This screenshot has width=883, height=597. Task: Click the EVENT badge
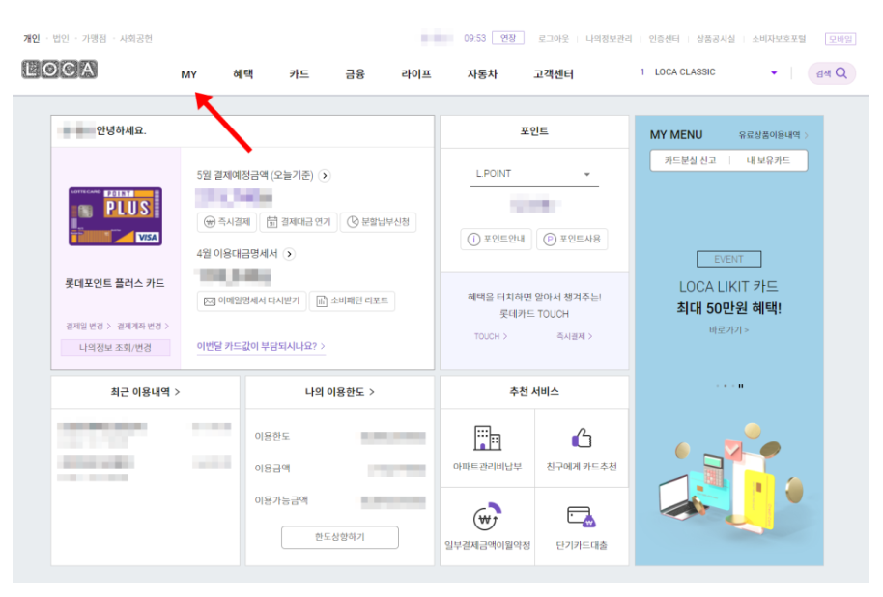tap(728, 259)
